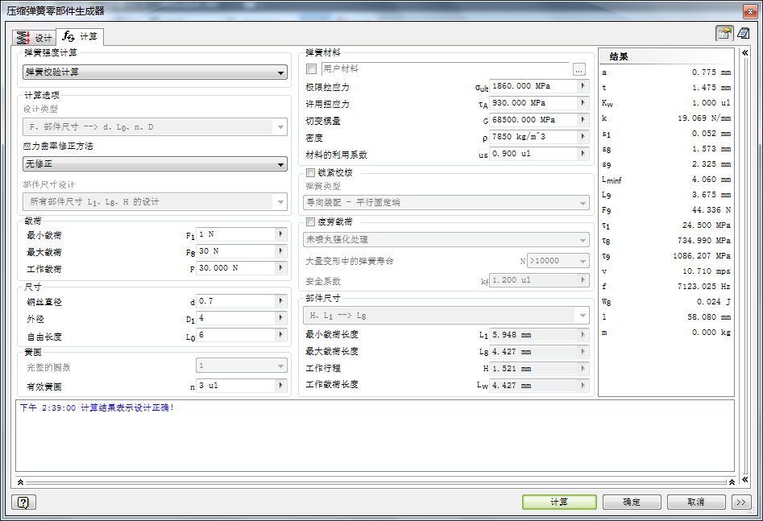Select the 计算 tab

(81, 37)
